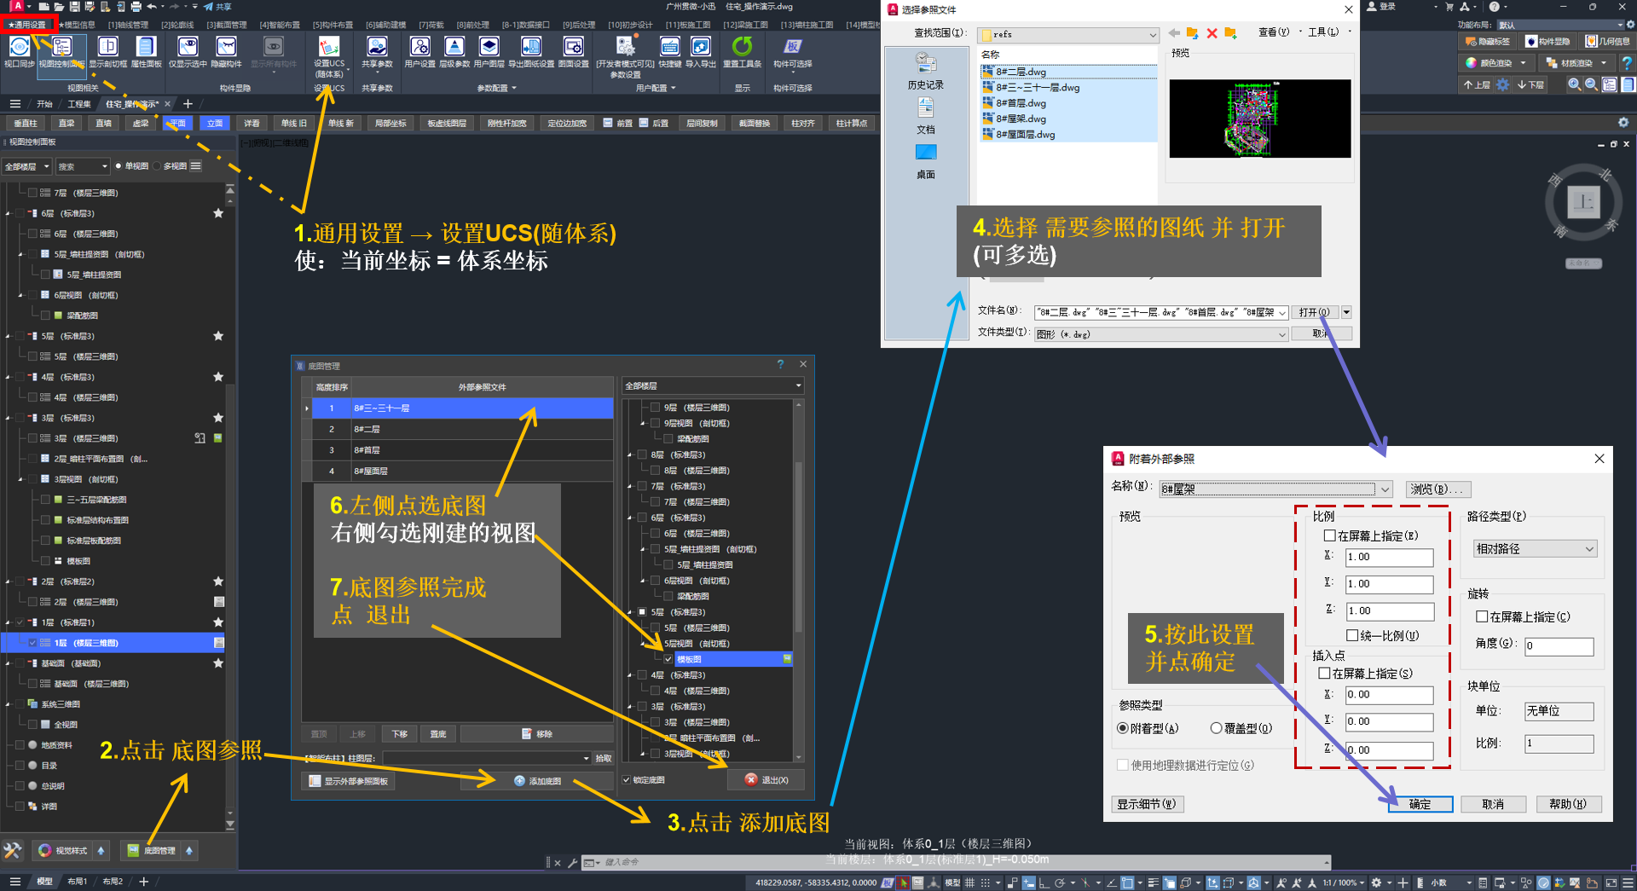This screenshot has width=1637, height=891.
Task: Open the 用户设置 user settings icon
Action: click(x=419, y=51)
